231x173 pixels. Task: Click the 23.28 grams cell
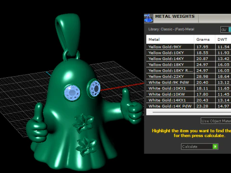click(205, 106)
